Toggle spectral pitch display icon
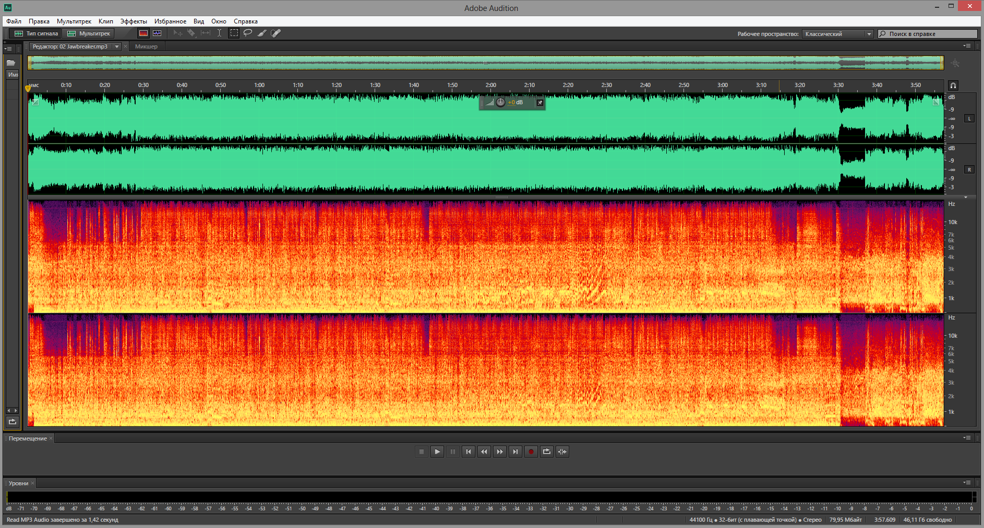The image size is (984, 528). 157,33
